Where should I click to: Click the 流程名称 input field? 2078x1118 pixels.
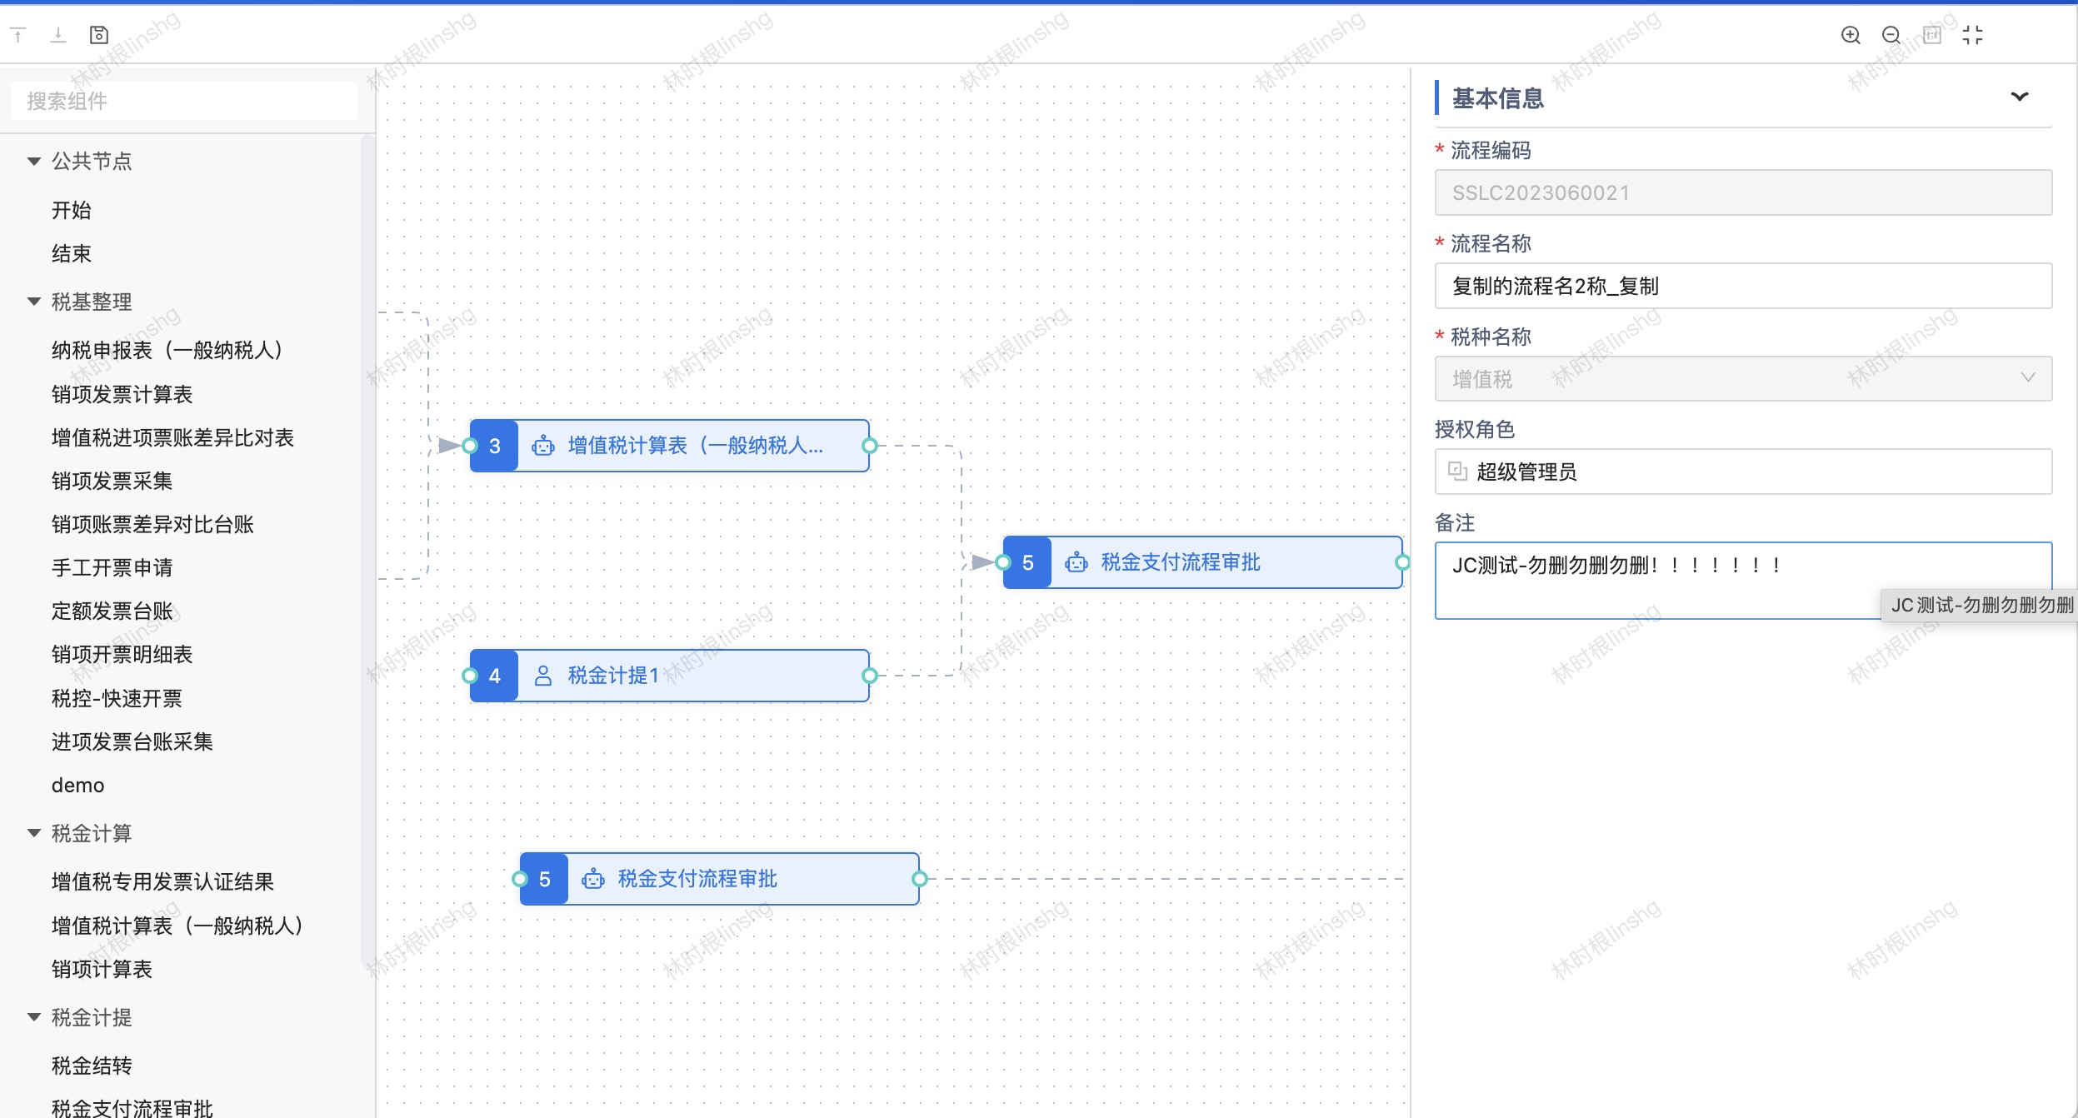(x=1743, y=286)
